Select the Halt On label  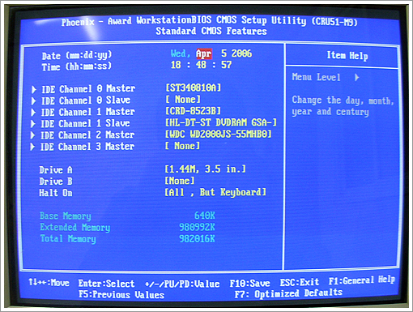(56, 193)
